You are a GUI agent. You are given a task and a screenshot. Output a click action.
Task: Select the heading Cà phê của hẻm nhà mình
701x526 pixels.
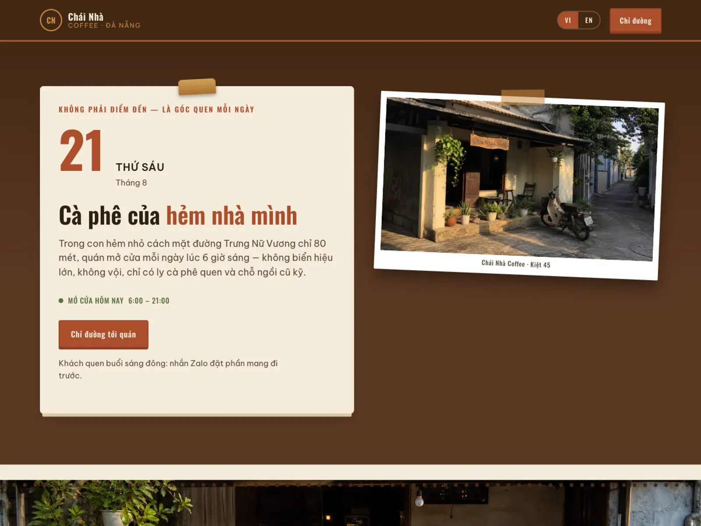tap(178, 216)
